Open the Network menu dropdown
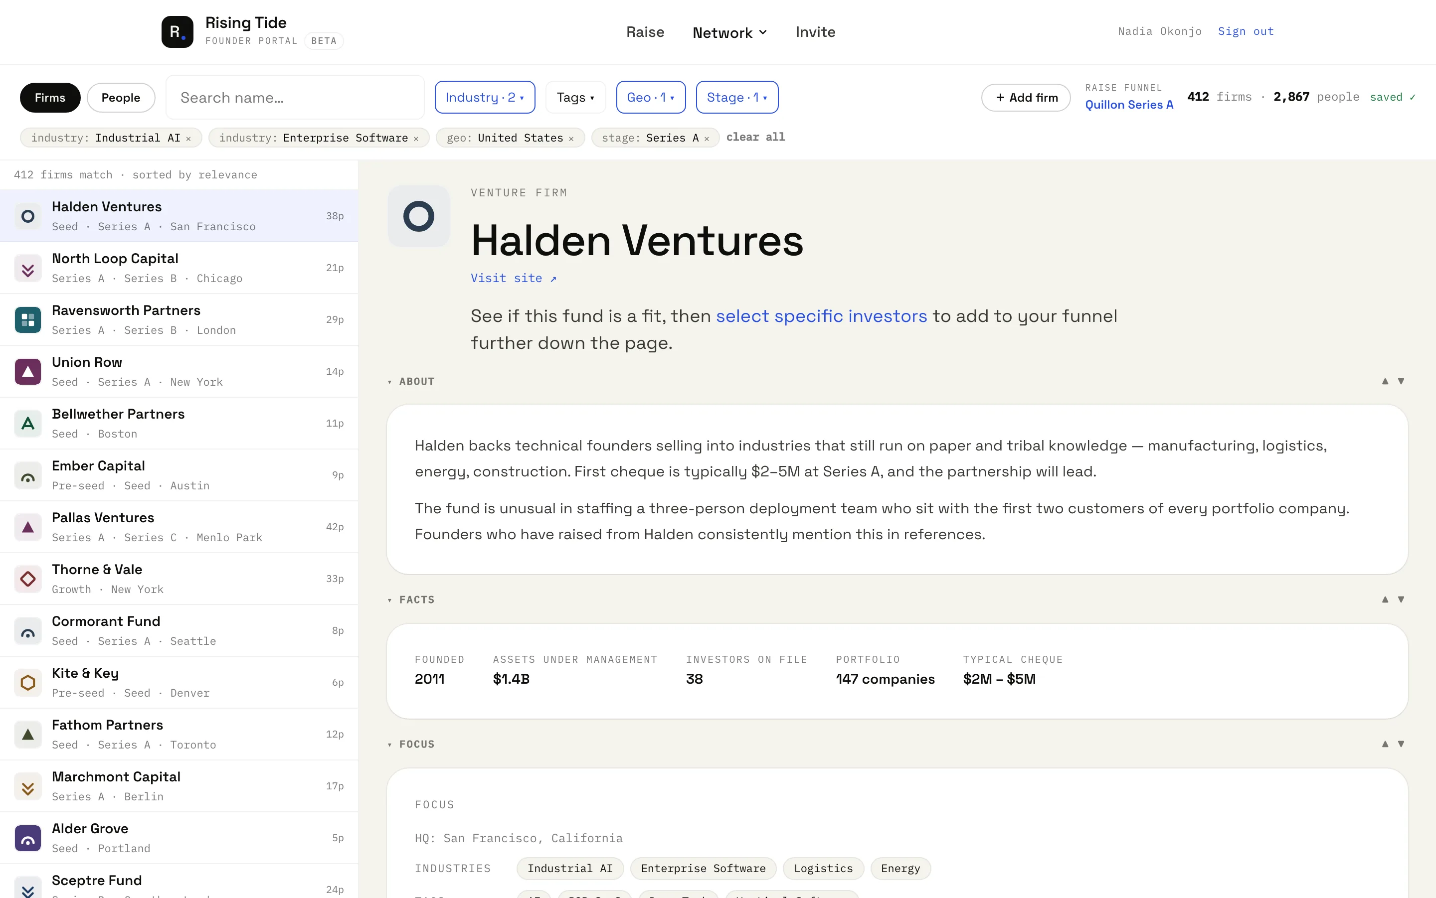The width and height of the screenshot is (1436, 898). coord(729,33)
